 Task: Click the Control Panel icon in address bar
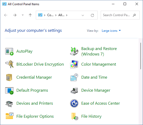tap(40, 15)
